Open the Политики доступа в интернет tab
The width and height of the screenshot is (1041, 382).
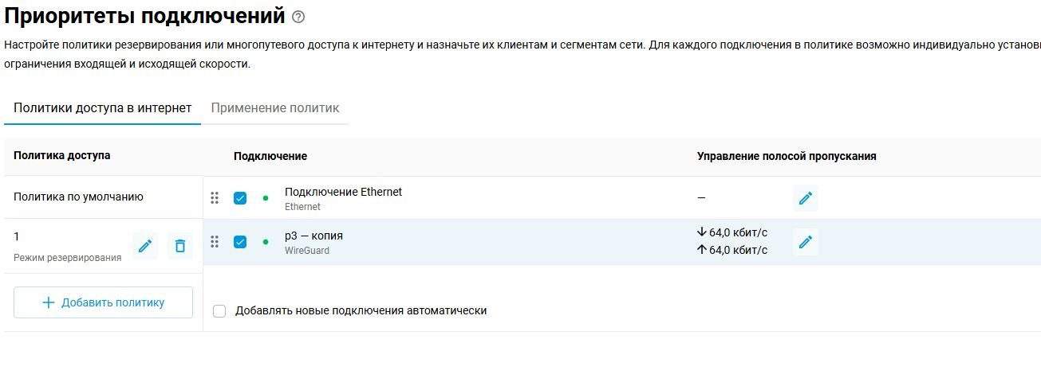[103, 108]
